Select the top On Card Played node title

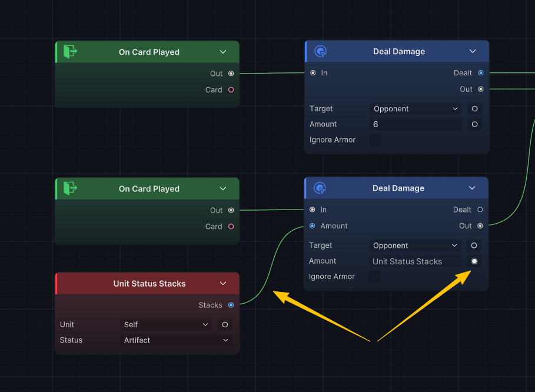pos(149,52)
